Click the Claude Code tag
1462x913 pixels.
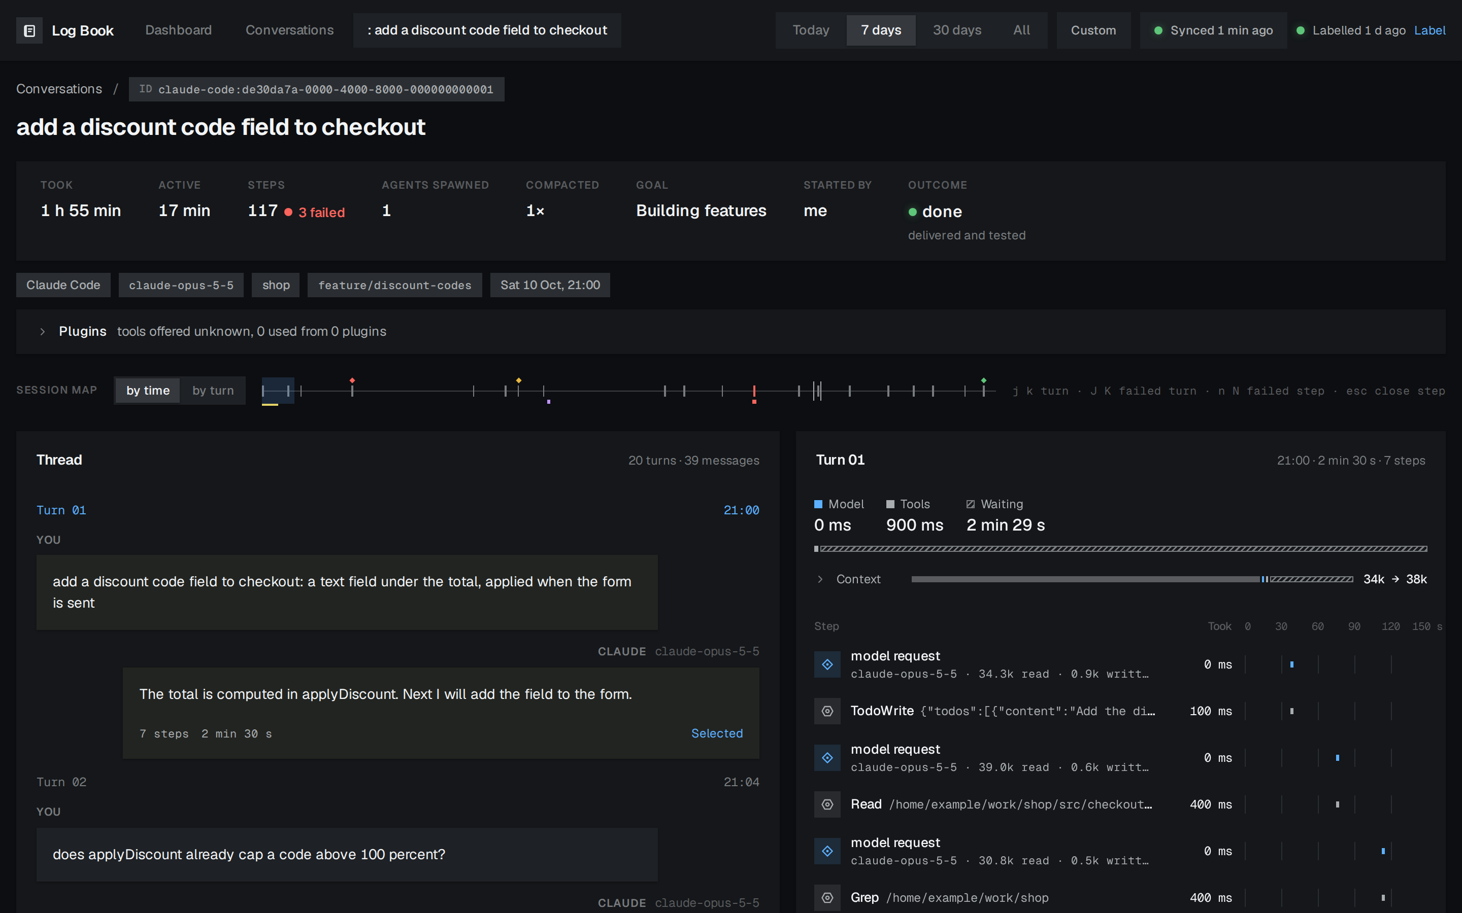click(x=63, y=285)
